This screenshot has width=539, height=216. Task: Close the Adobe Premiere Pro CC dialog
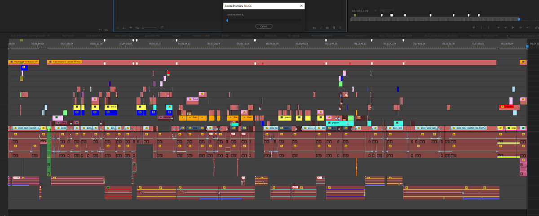[301, 6]
